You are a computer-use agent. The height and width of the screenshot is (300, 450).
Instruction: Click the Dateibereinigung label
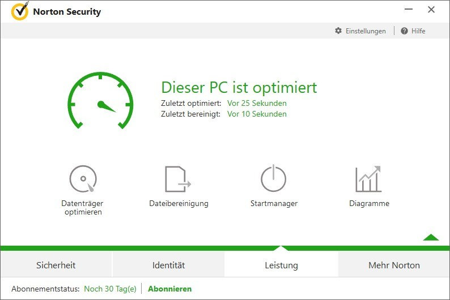179,203
